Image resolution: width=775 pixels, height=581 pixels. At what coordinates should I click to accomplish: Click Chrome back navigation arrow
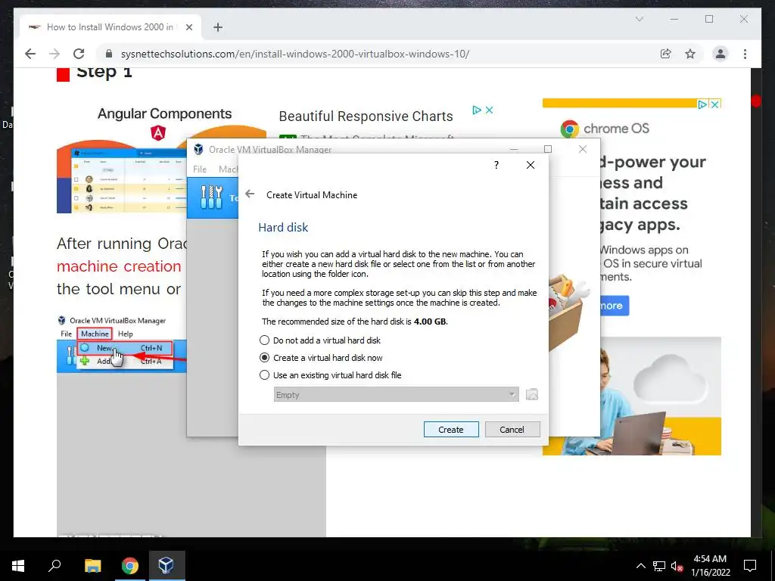[30, 54]
